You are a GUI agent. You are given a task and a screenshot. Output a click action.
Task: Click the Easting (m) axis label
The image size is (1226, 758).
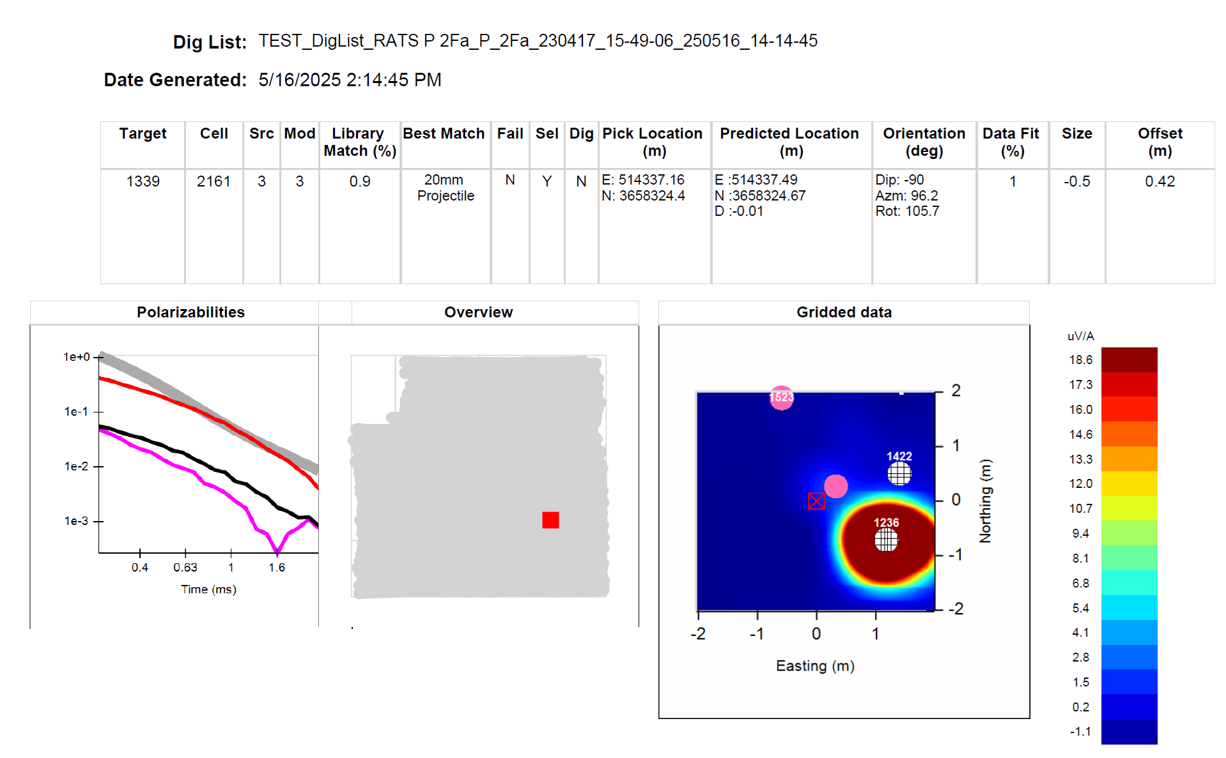tap(815, 666)
